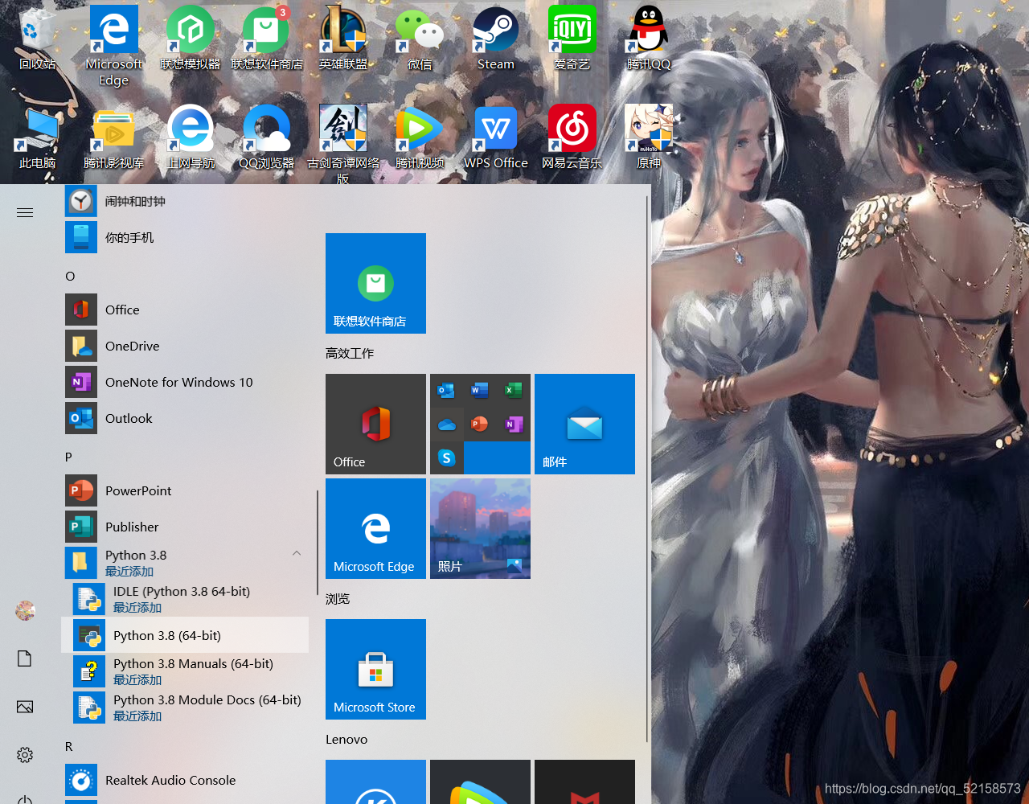Open OneDrive in the app list
Screen dimensions: 1029x804
coord(185,346)
